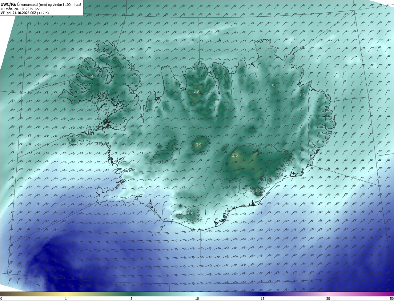Click the 5.1 value in northeast Iceland
394x301 pixels.
[x=274, y=86]
